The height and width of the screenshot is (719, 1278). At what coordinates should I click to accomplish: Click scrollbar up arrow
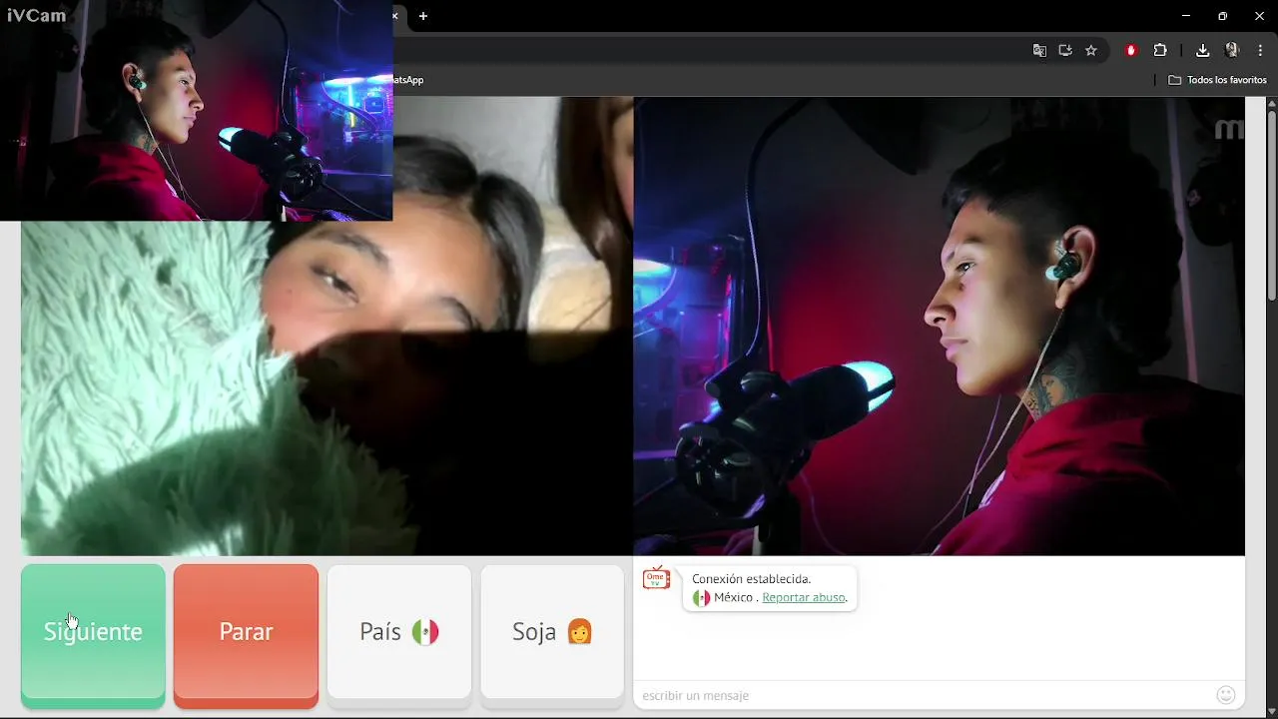1271,103
